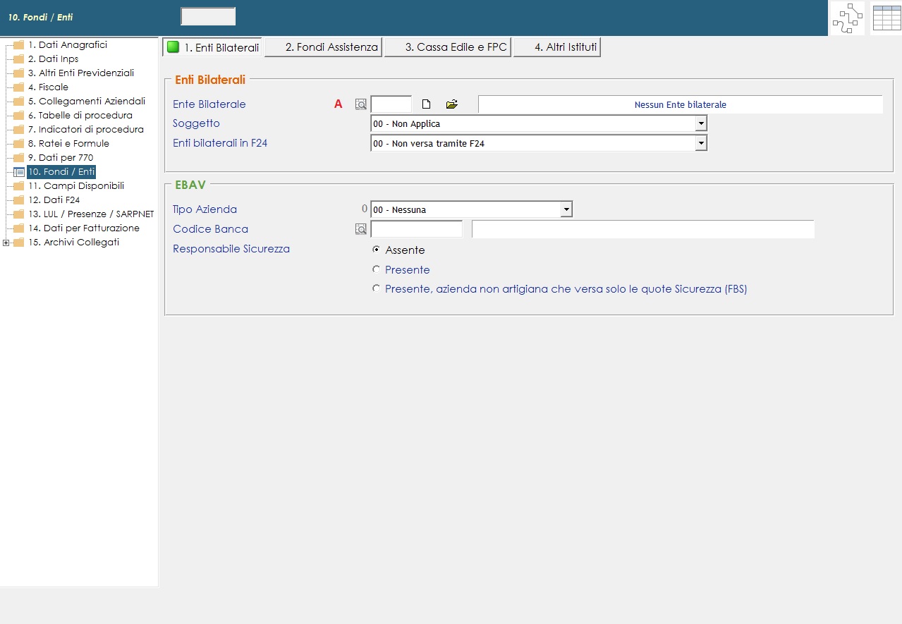Select the Assente radio button
Screen dimensions: 902x624
click(x=376, y=250)
